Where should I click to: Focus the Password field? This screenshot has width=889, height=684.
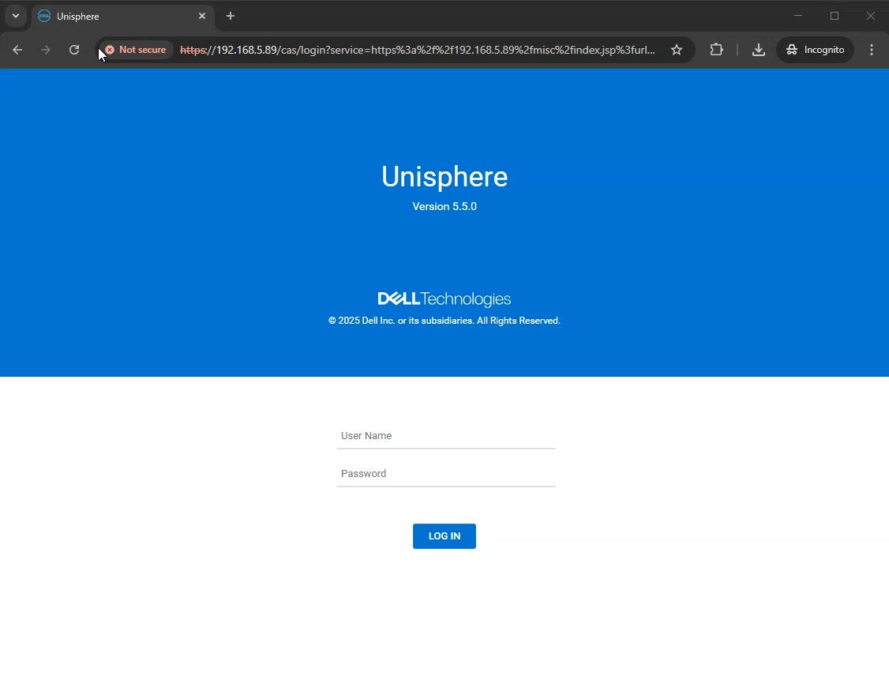446,474
